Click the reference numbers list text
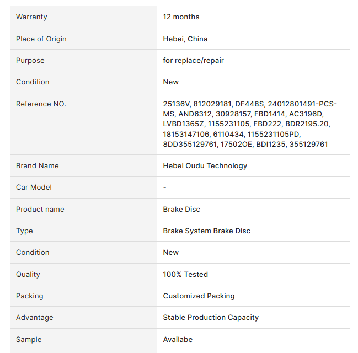The height and width of the screenshot is (353, 358). tap(250, 124)
